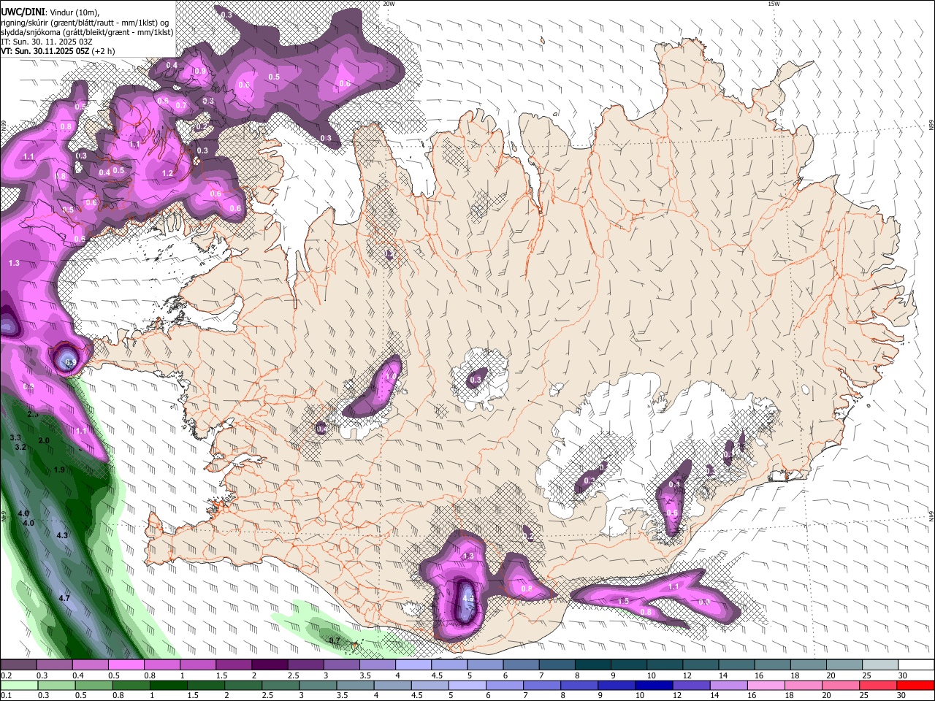Click the '30' label ending the snow scale
This screenshot has height=701, width=935.
point(902,675)
